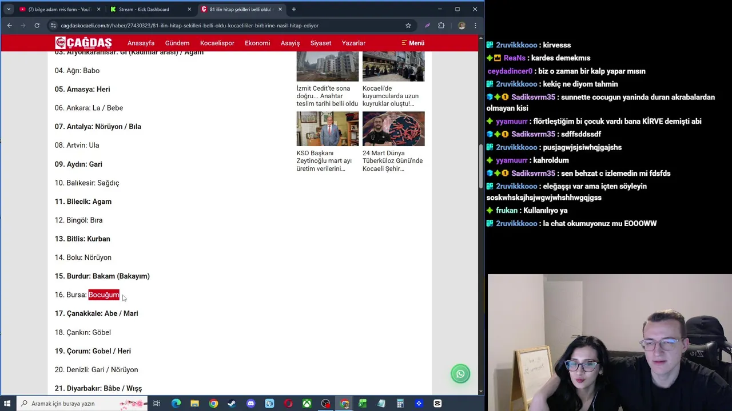Close the YouTube bilge adam tab
The image size is (732, 411).
pos(98,9)
